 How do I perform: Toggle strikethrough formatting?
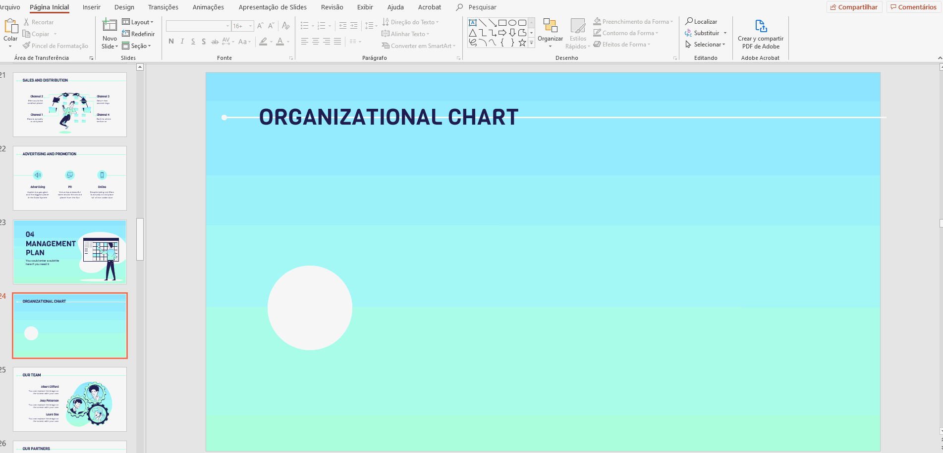click(215, 42)
